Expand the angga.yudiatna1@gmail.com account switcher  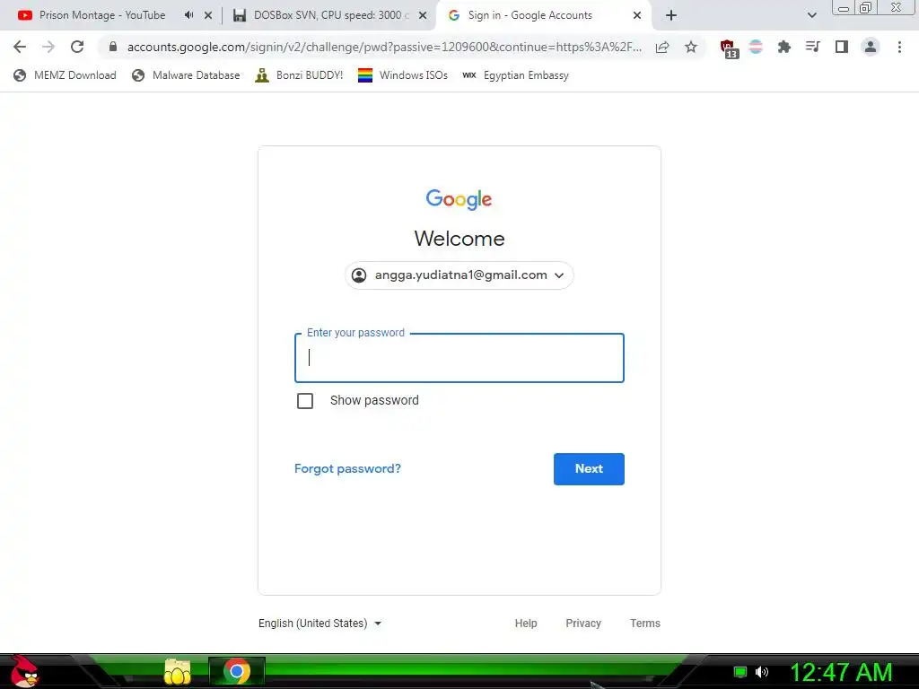pyautogui.click(x=459, y=275)
